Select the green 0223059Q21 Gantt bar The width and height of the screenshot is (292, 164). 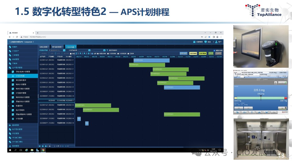coord(182,114)
